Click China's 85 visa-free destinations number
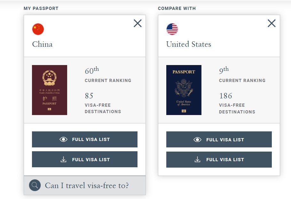 tap(89, 96)
